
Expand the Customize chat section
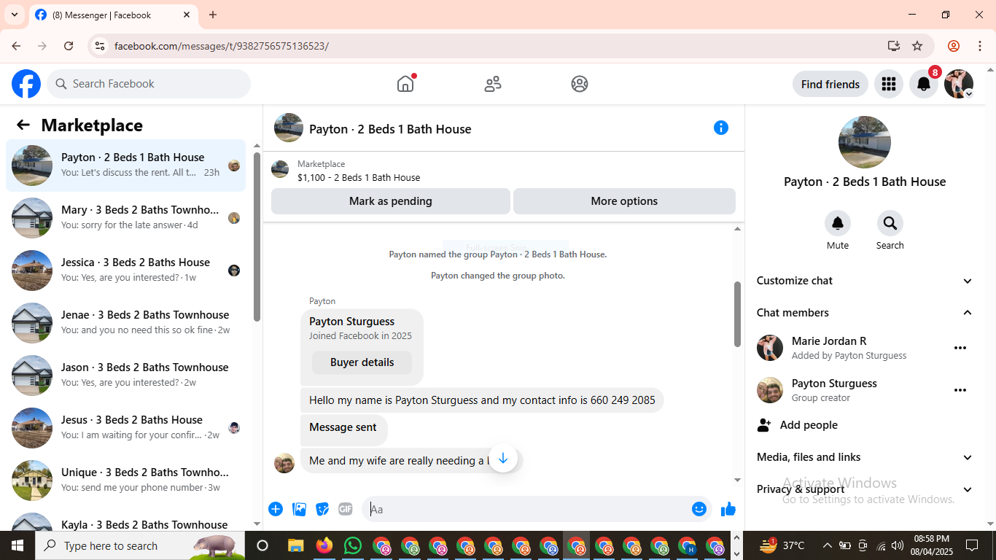click(865, 281)
